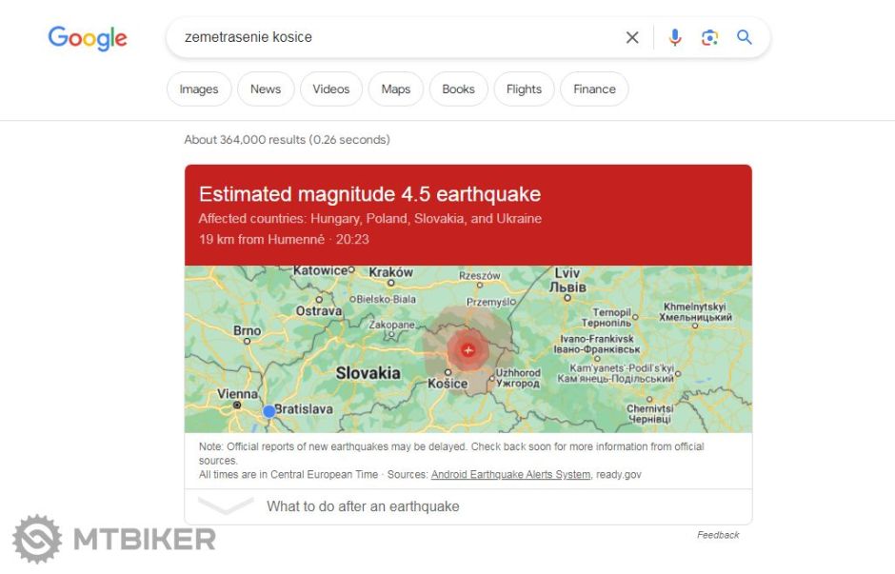The image size is (895, 574).
Task: Clear the search query with the X icon
Action: tap(631, 37)
